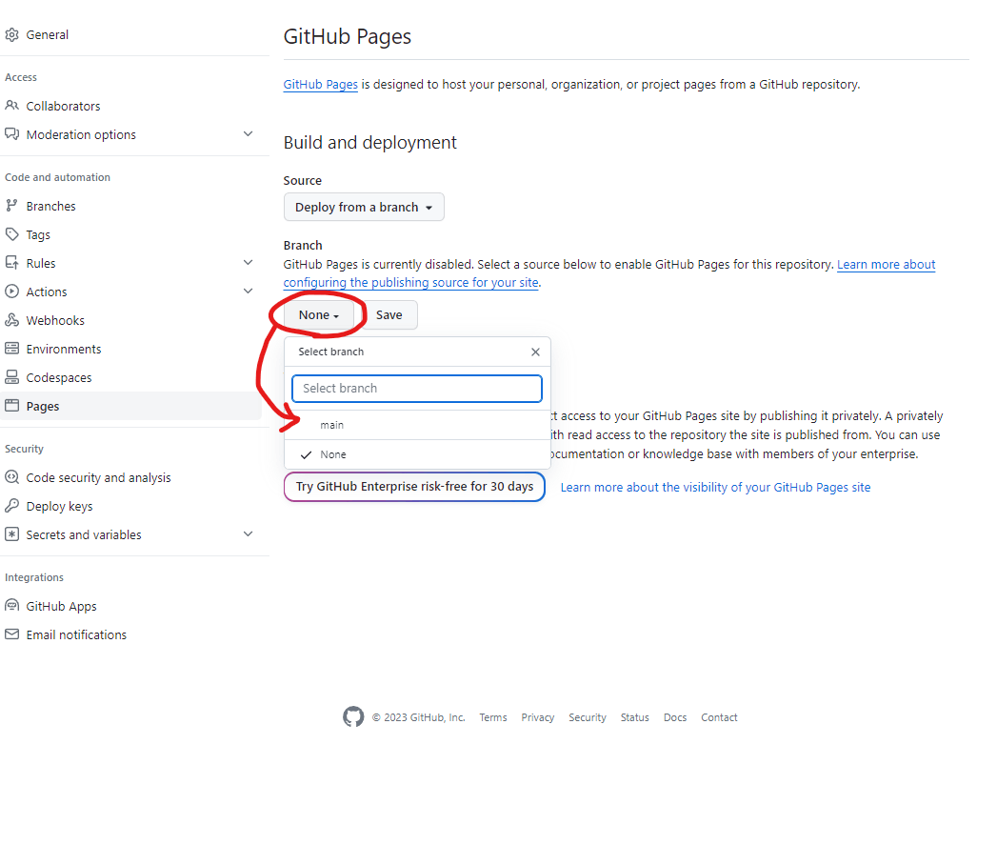Viewport: 997px width, 845px height.
Task: Click the Pages browser icon
Action: pos(11,405)
